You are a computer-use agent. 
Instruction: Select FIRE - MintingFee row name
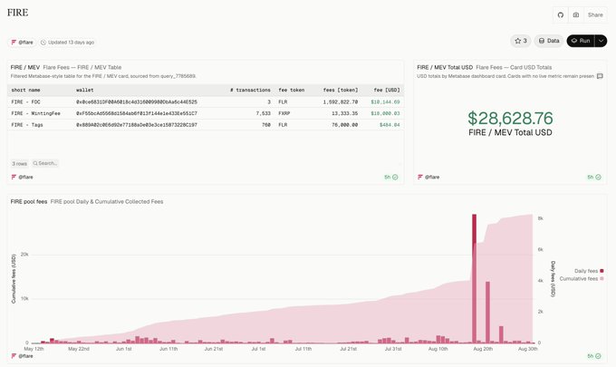tap(35, 113)
